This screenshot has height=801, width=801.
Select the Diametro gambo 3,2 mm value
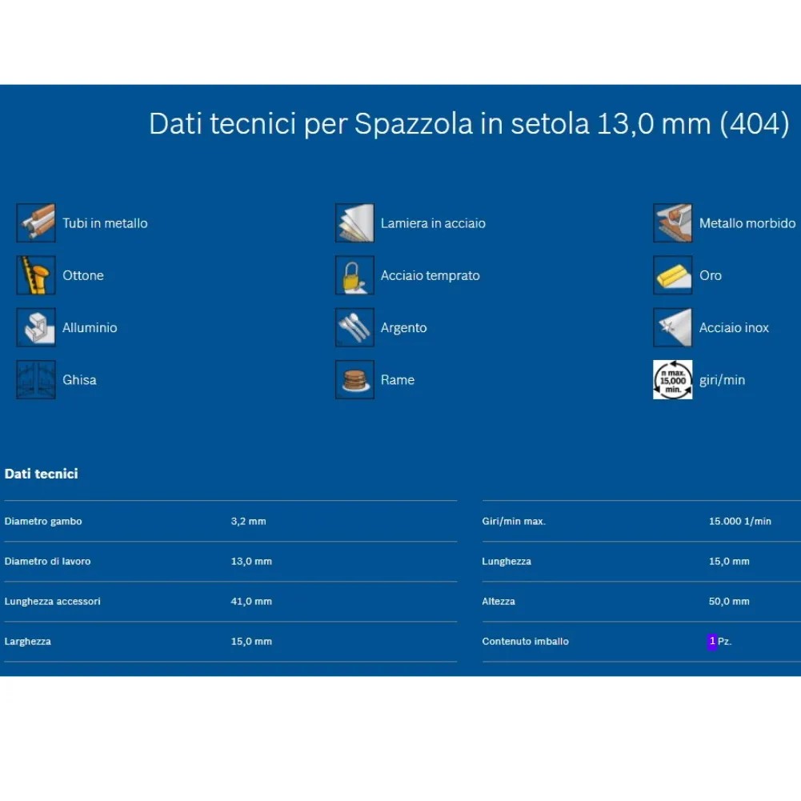(248, 521)
